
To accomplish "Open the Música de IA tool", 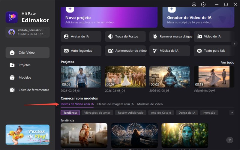I will pos(169,51).
